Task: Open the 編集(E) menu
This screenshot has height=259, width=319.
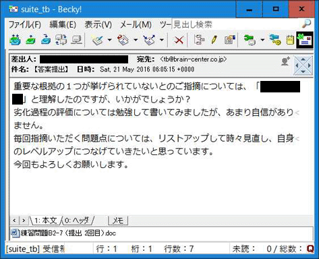Action: 63,24
